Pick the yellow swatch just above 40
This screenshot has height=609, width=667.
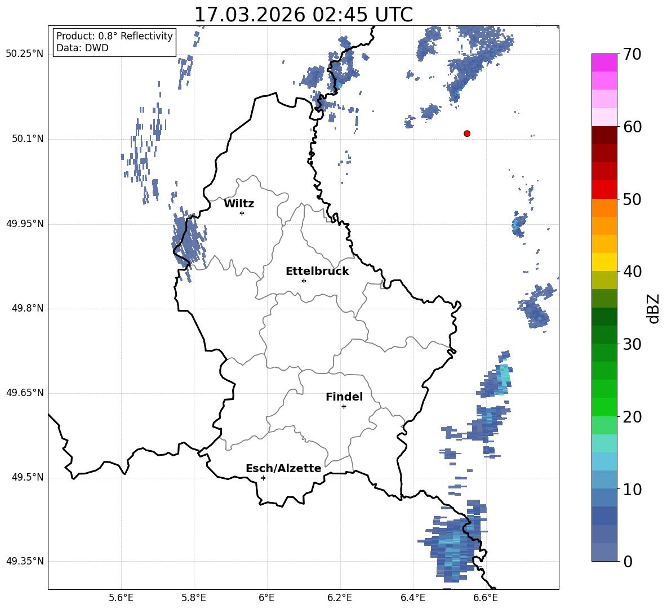(604, 262)
